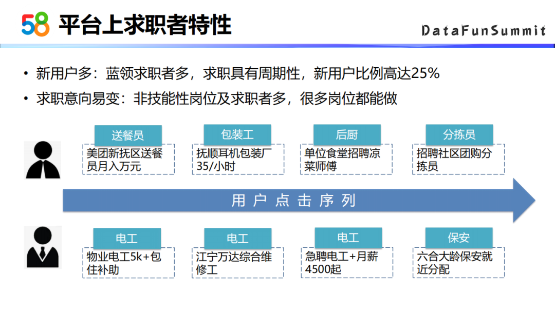The image size is (555, 312).
Task: Click the job box 美团新抚区送餐员月入万元
Action: click(x=128, y=160)
